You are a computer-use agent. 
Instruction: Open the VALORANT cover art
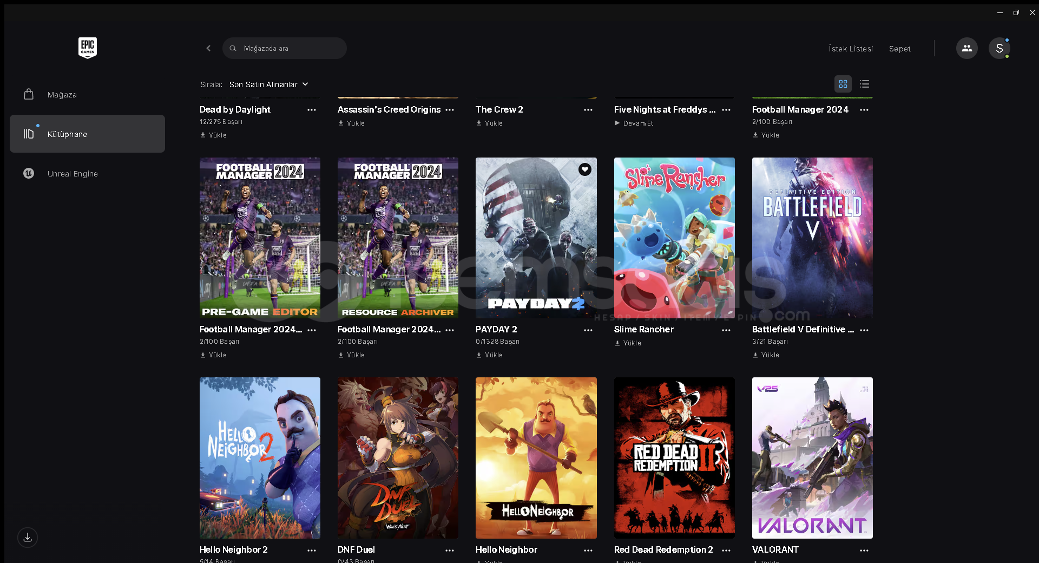coord(812,458)
